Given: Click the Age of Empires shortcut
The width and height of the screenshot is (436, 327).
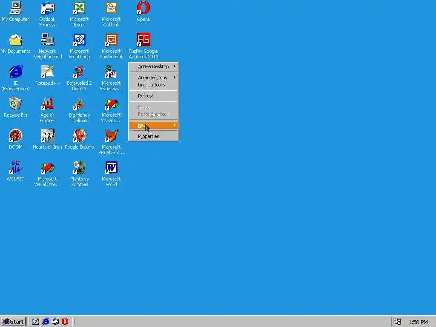Looking at the screenshot, I should [47, 110].
